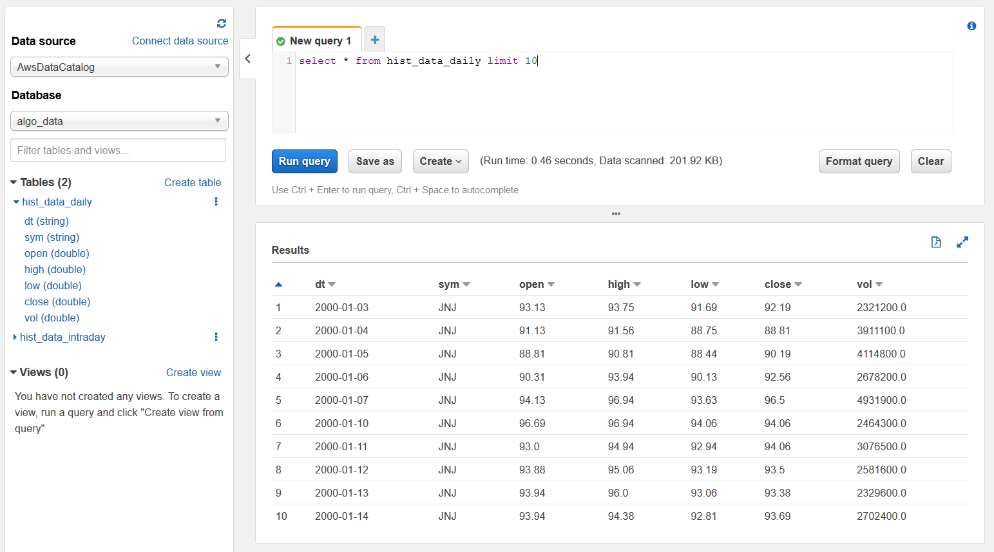Open the Create dropdown button

coord(441,161)
